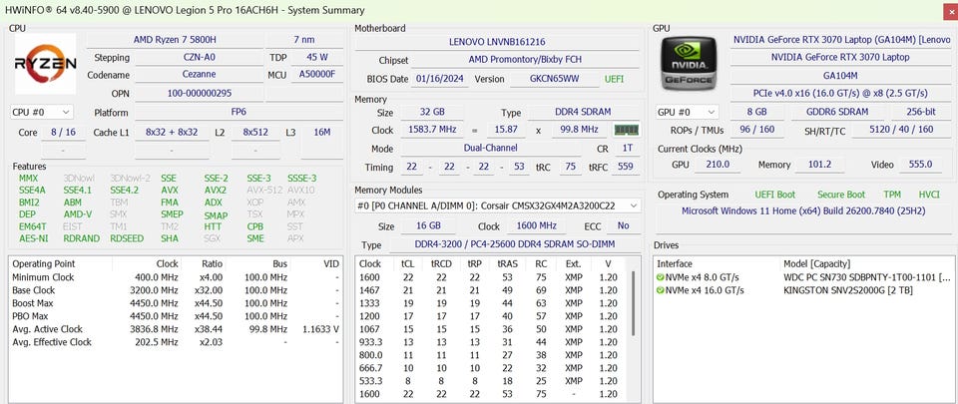The image size is (958, 404).
Task: Click the green memory module icon
Action: coord(626,130)
